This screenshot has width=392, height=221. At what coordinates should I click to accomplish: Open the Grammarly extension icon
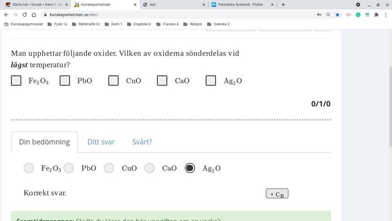click(x=358, y=15)
